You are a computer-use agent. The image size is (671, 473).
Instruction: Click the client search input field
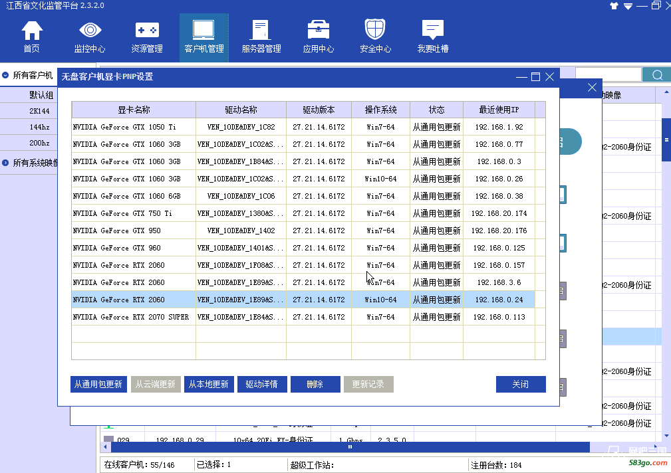(x=608, y=75)
